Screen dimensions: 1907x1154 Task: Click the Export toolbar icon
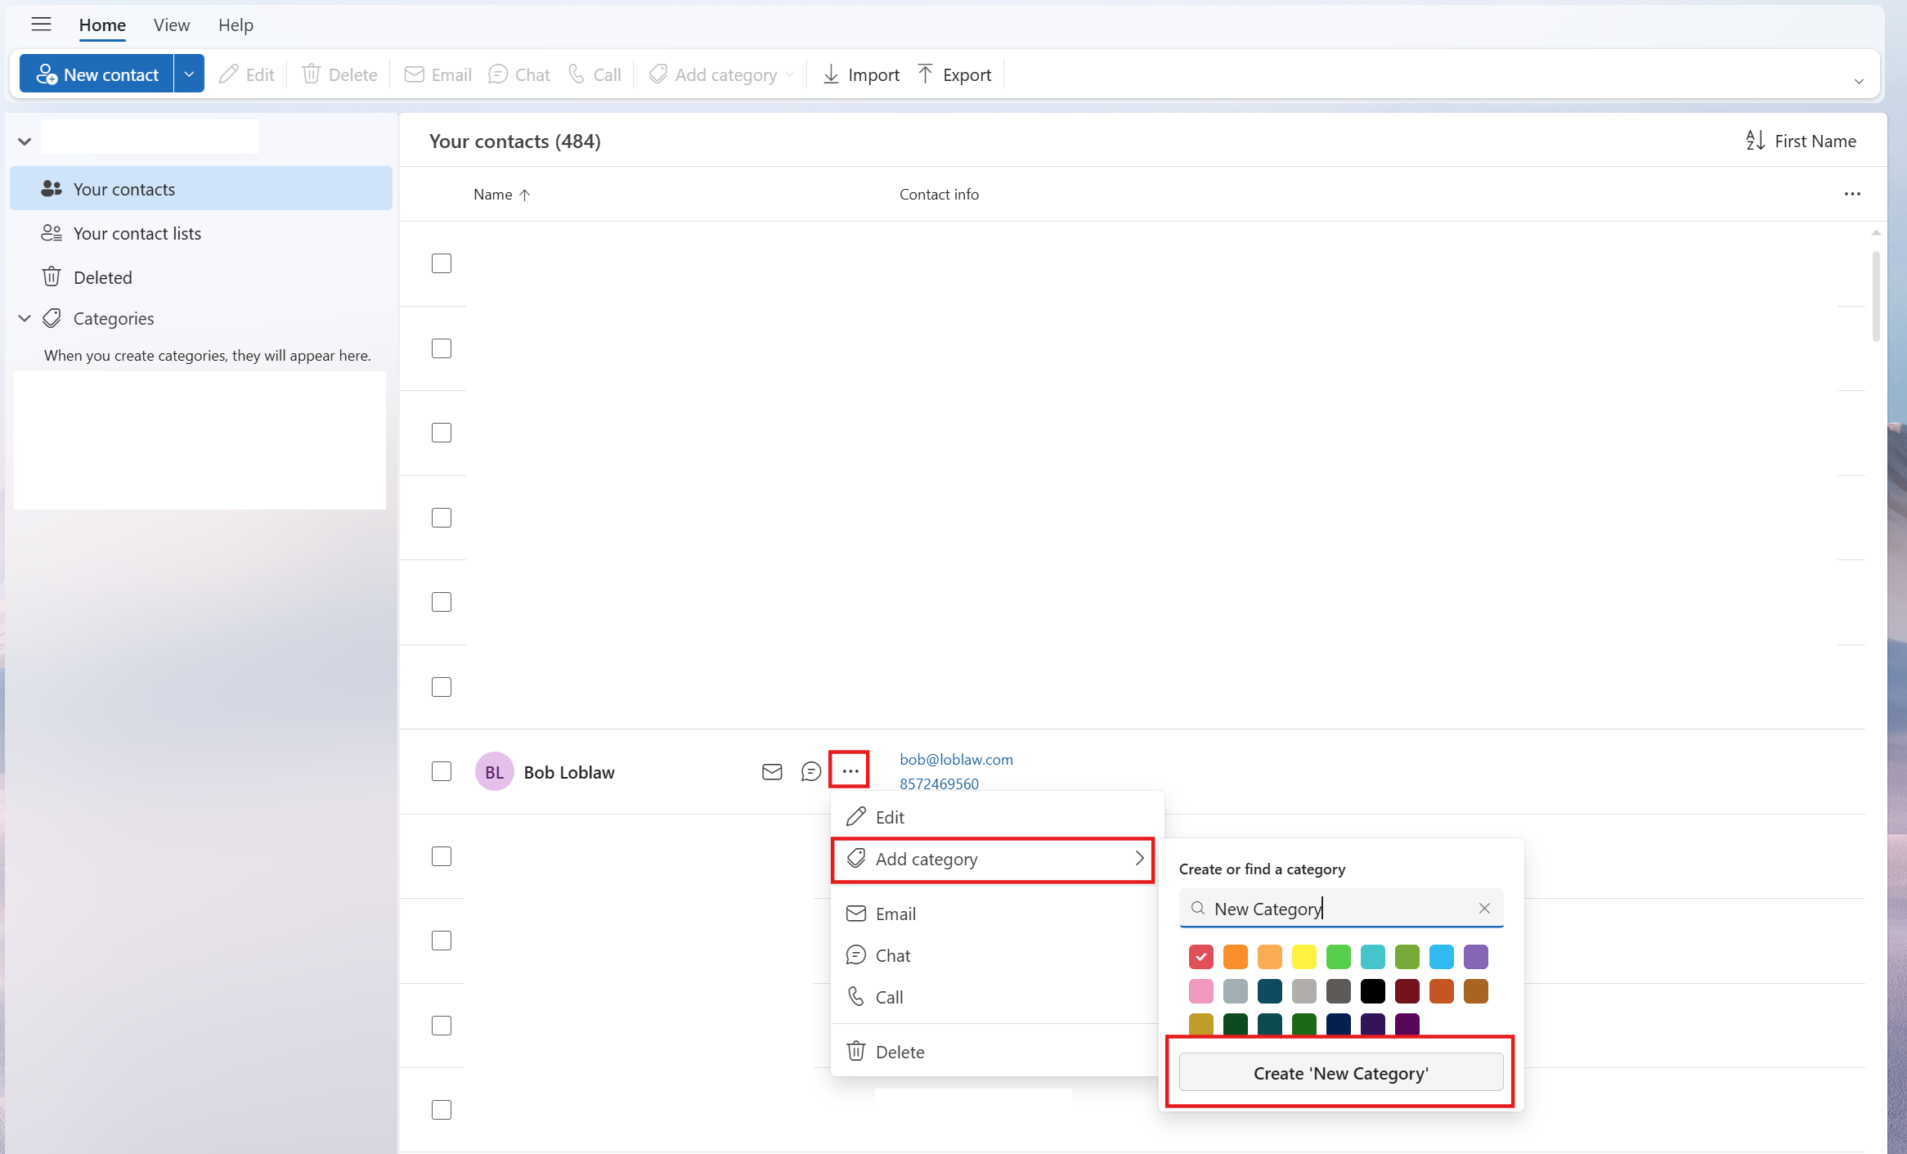(953, 74)
